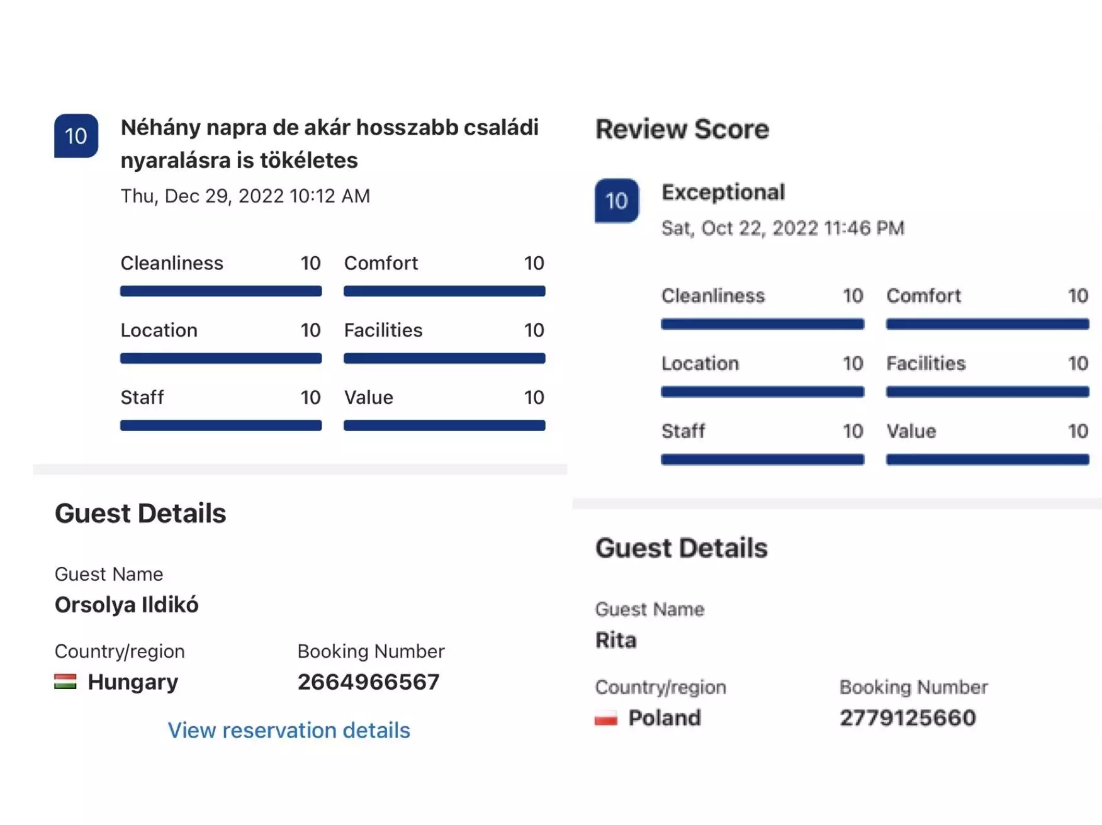Click the Exceptional review's Cleanliness rating bar

pyautogui.click(x=762, y=325)
